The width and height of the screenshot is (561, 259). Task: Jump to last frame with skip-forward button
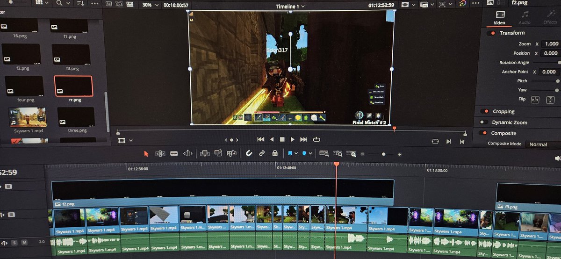(304, 139)
